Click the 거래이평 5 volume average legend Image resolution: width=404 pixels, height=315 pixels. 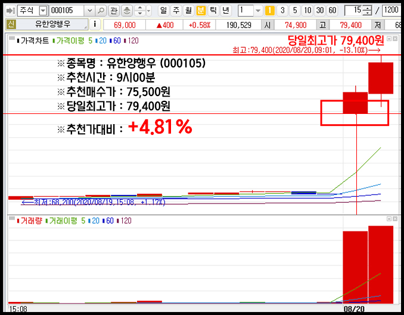65,221
